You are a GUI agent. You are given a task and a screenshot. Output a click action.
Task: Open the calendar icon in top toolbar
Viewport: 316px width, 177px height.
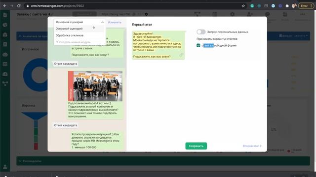[x=215, y=14]
